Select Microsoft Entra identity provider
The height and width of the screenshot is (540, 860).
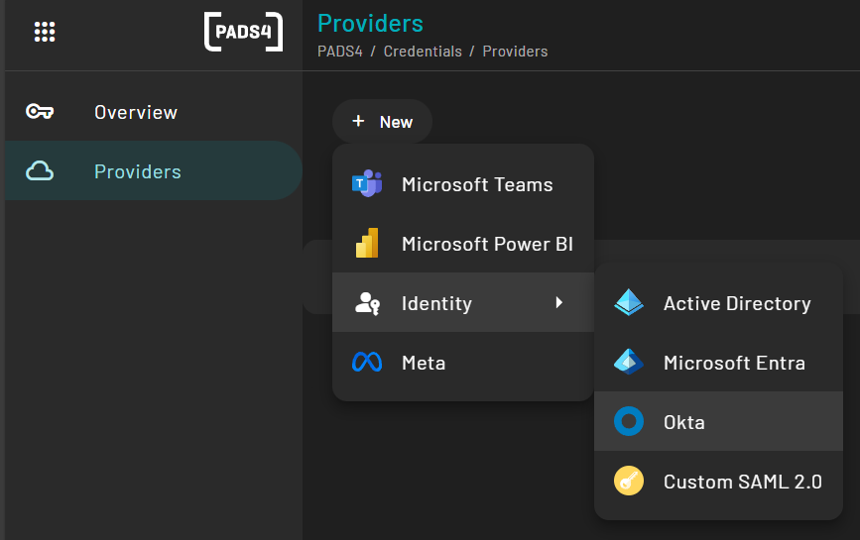click(718, 362)
